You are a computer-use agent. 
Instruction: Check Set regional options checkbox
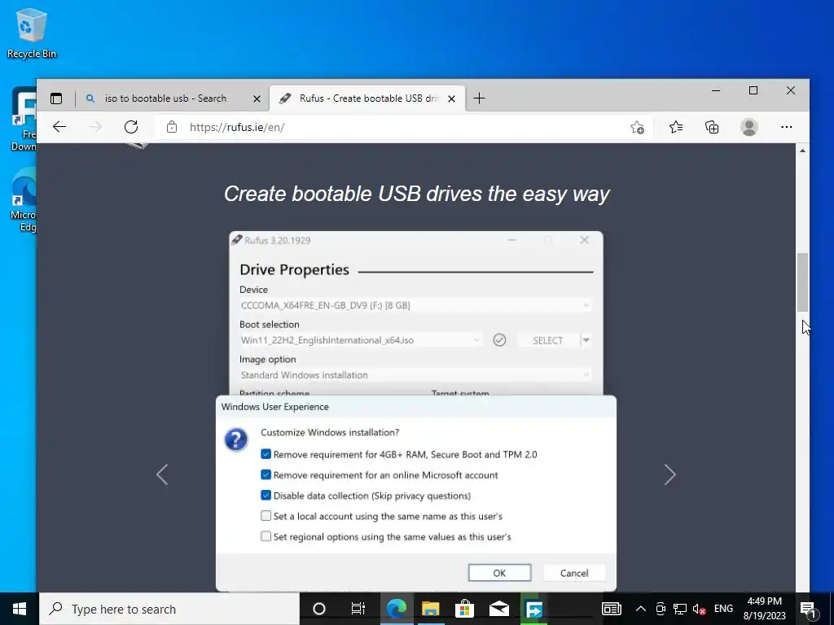[x=266, y=536]
